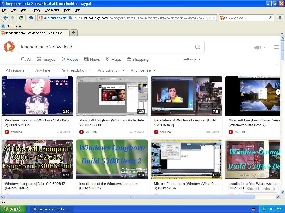Open Installation of Windows Longhorn Build 5219 link
Screen dimensions: 285x213
(185, 123)
